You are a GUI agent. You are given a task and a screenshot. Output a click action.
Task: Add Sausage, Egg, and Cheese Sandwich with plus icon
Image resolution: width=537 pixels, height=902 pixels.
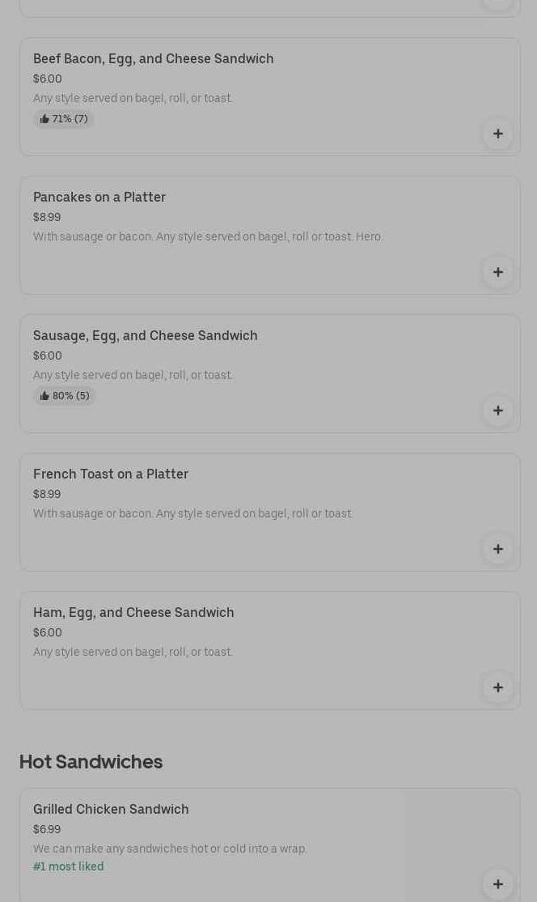point(497,411)
